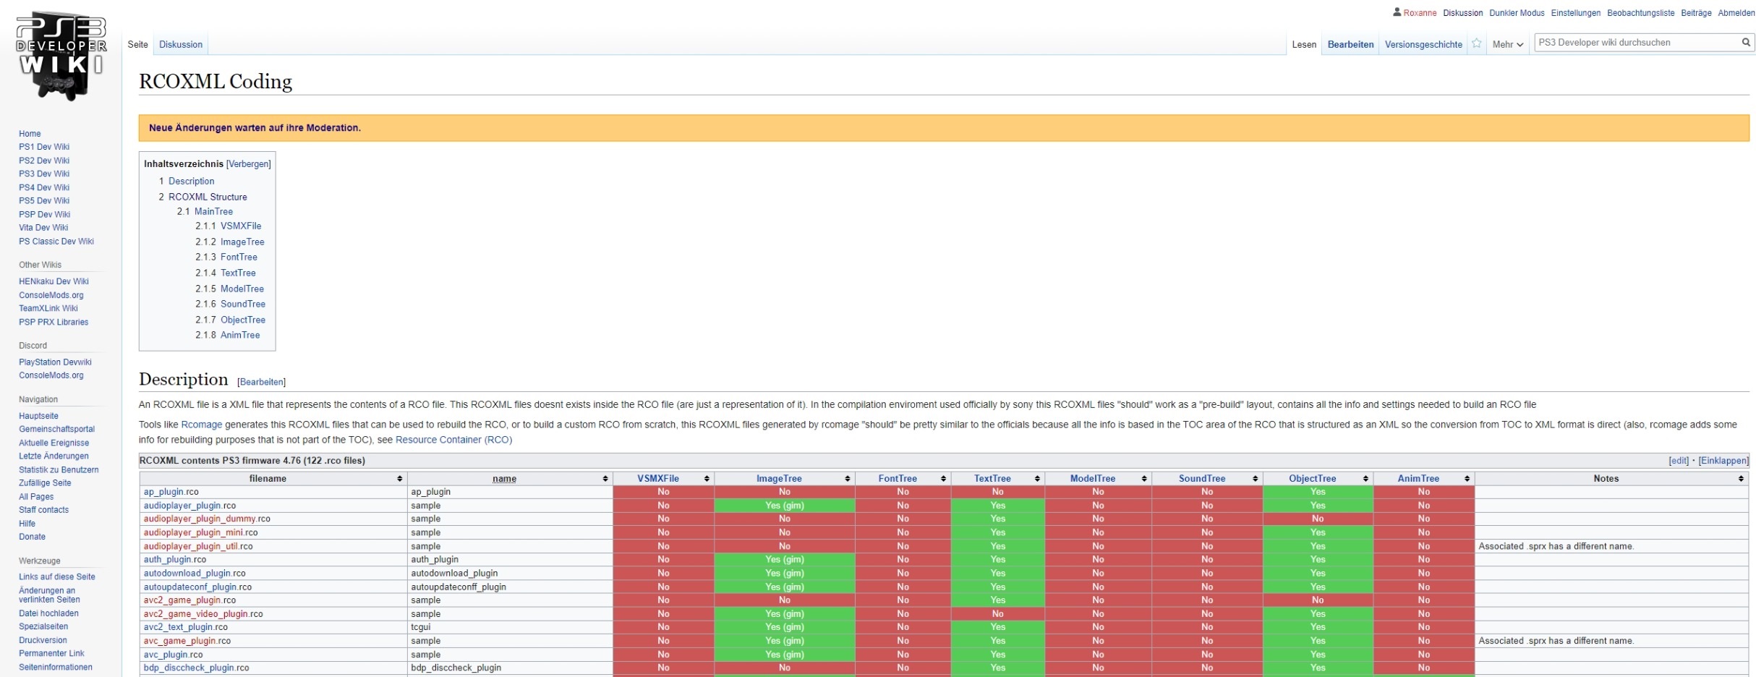Enable Dunkler Modus
The height and width of the screenshot is (677, 1756).
click(x=1517, y=12)
